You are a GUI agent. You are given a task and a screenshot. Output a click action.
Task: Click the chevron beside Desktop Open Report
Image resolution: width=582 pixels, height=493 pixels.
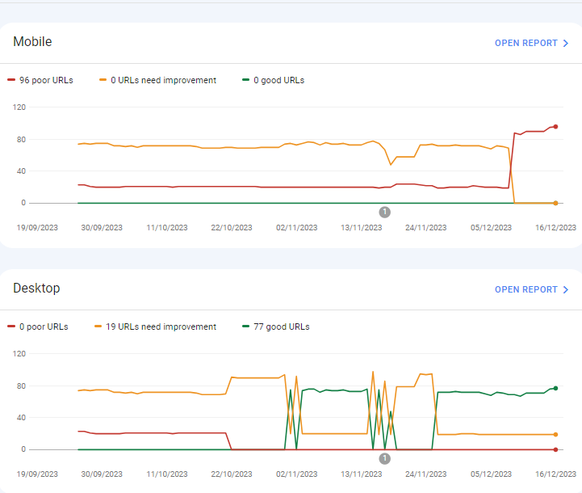(x=566, y=289)
